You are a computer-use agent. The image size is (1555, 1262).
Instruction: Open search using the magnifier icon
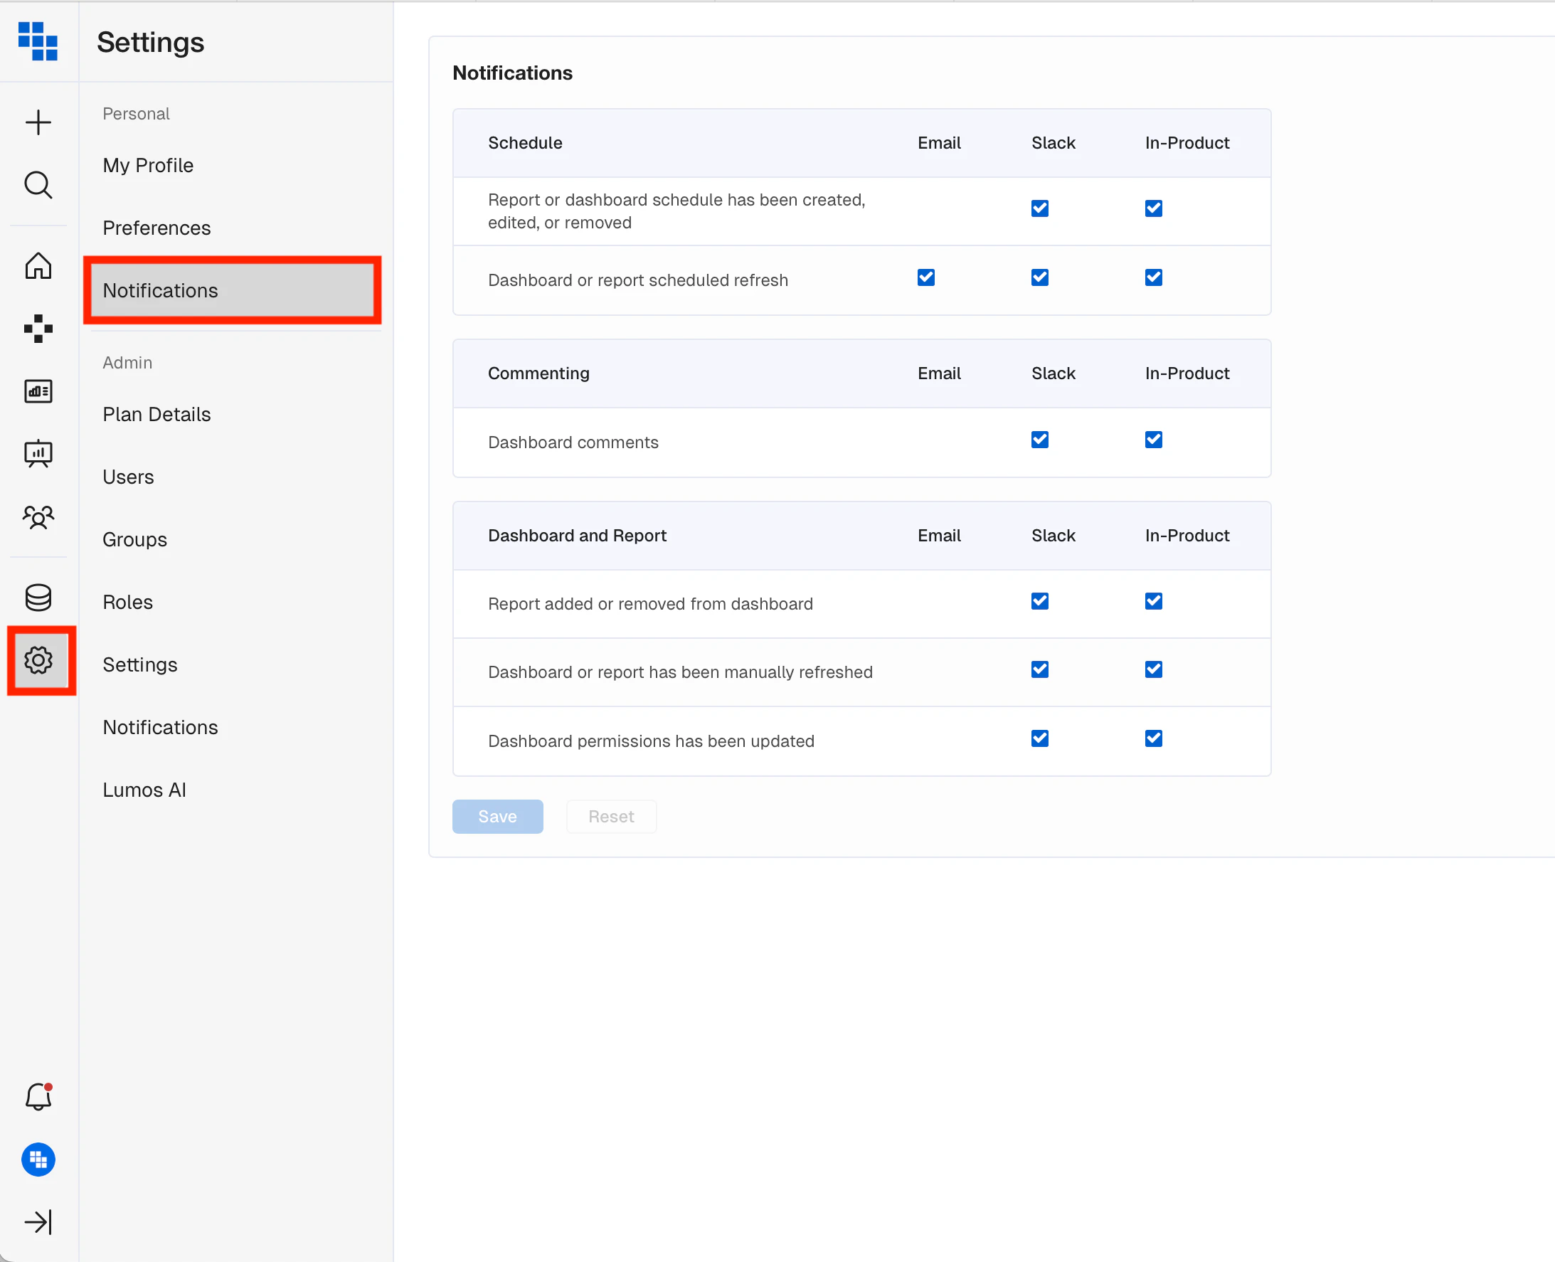point(38,185)
